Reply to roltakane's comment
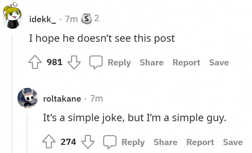 pyautogui.click(x=133, y=142)
